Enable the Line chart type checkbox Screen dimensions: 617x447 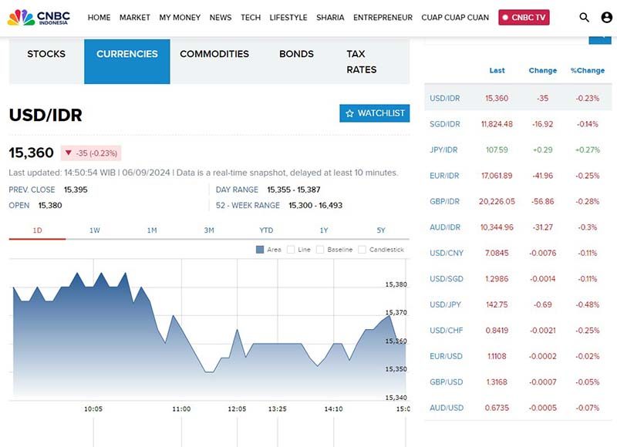pyautogui.click(x=291, y=250)
